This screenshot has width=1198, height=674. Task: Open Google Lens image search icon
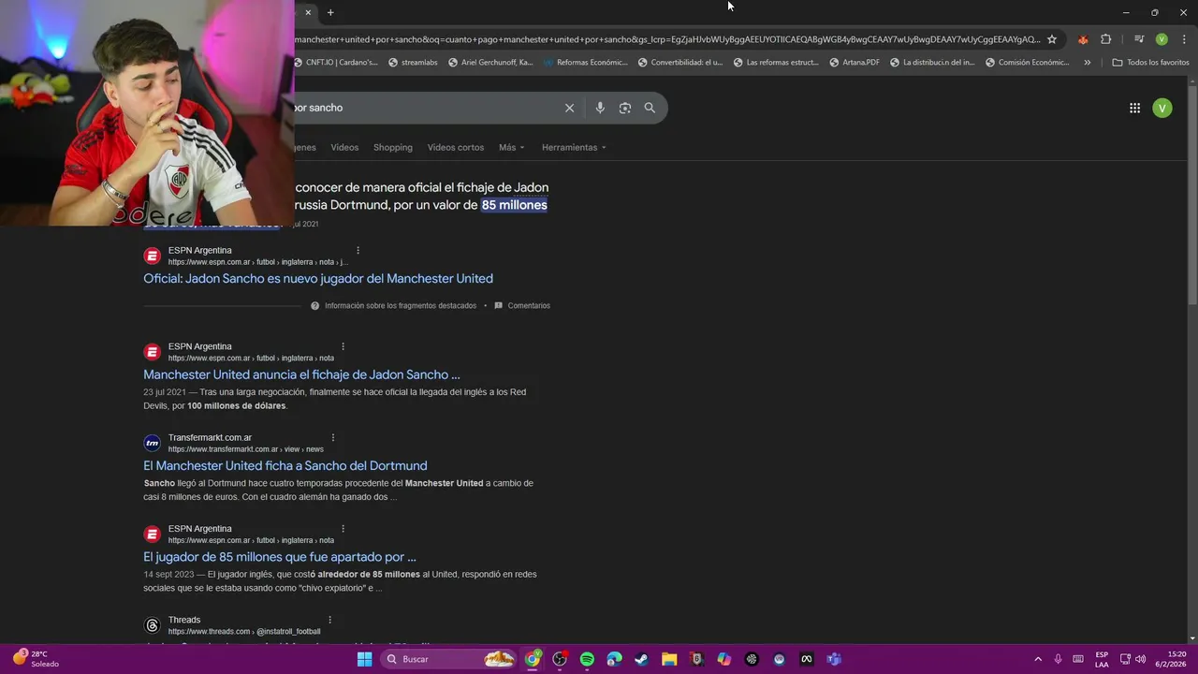pos(625,108)
